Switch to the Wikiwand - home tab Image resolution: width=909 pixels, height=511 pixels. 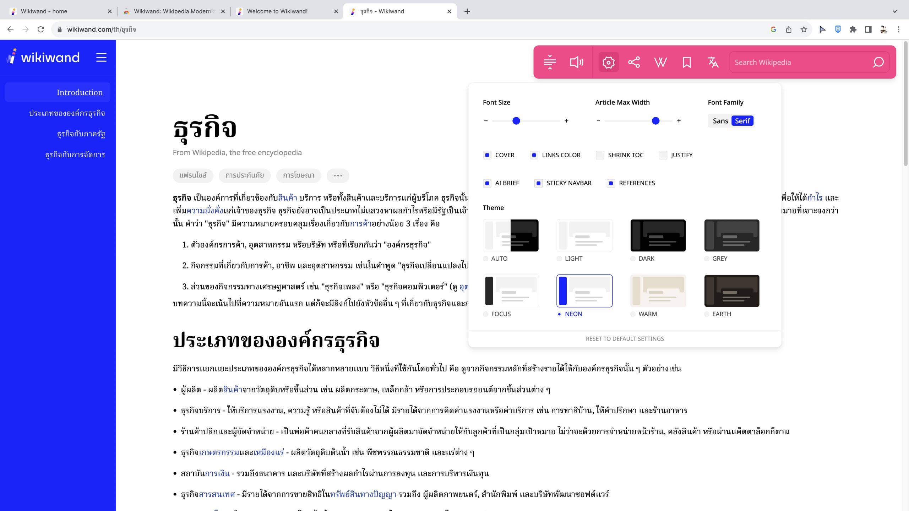(44, 11)
